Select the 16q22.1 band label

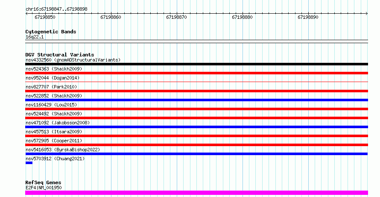35,37
